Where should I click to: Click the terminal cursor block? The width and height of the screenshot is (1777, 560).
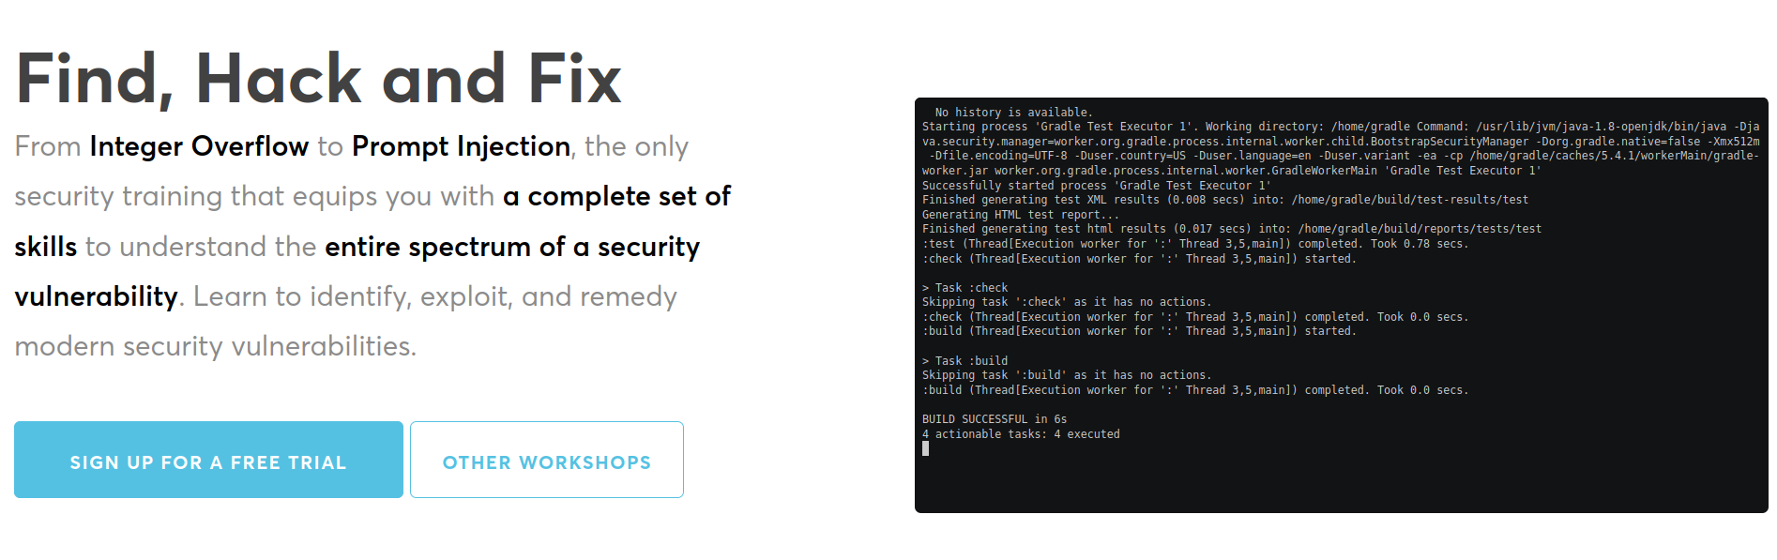tap(926, 448)
